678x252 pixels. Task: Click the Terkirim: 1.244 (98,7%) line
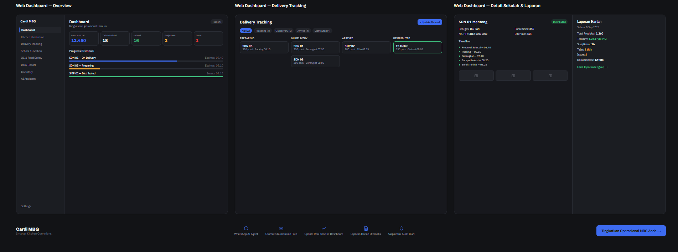[x=592, y=39]
